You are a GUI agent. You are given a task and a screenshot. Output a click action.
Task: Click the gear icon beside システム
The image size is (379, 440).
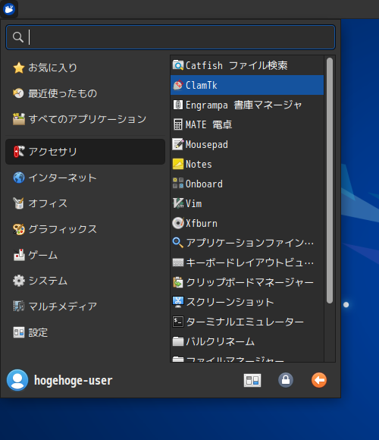[19, 281]
